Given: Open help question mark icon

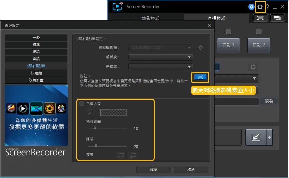Looking at the screenshot, I should [268, 7].
